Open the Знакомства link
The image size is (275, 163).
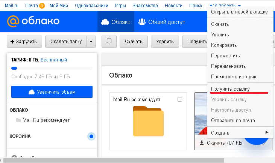145,6
